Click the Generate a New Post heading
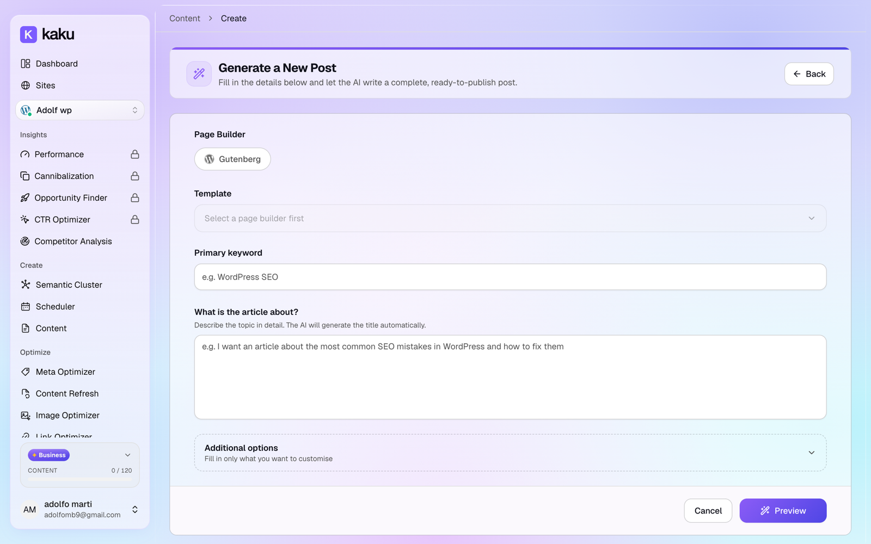Screen dimensions: 871x544 tap(277, 68)
